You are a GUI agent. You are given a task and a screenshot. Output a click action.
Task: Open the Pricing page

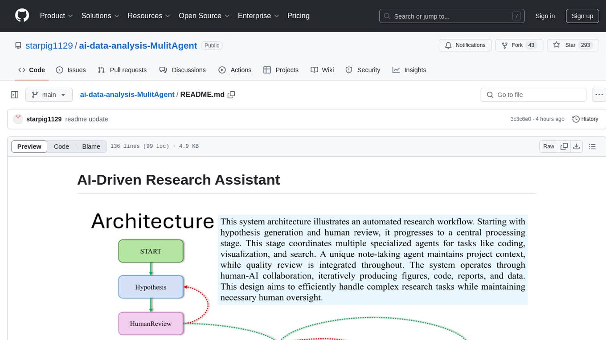click(x=299, y=16)
